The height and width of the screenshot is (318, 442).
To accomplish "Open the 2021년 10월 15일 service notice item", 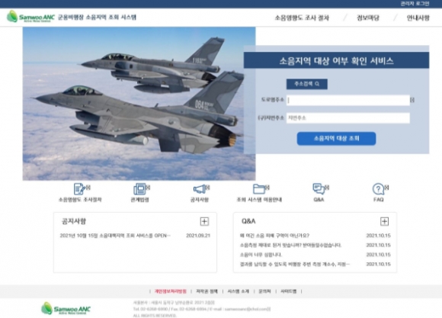I will click(x=115, y=236).
